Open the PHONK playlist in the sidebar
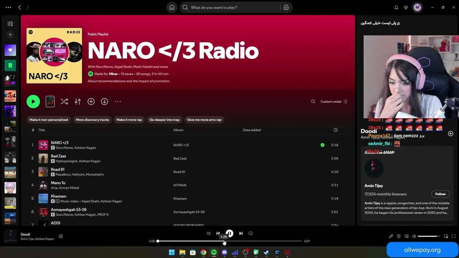 [x=10, y=111]
